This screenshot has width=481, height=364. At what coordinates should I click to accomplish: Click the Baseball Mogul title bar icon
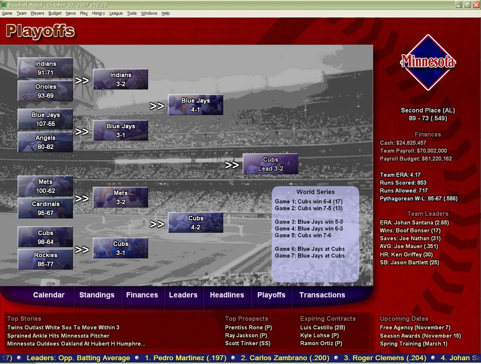pos(4,5)
